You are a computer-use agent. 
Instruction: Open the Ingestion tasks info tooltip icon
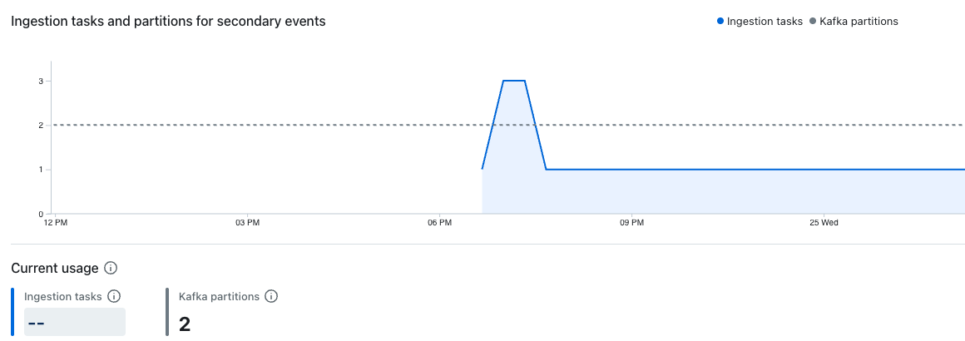point(115,296)
